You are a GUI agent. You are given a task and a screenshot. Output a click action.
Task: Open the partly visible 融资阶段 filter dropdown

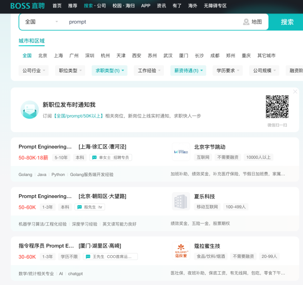(294, 71)
